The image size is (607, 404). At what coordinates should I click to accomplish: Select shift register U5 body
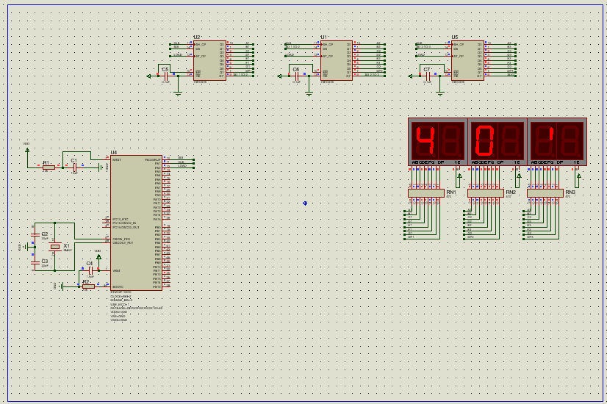tap(467, 60)
